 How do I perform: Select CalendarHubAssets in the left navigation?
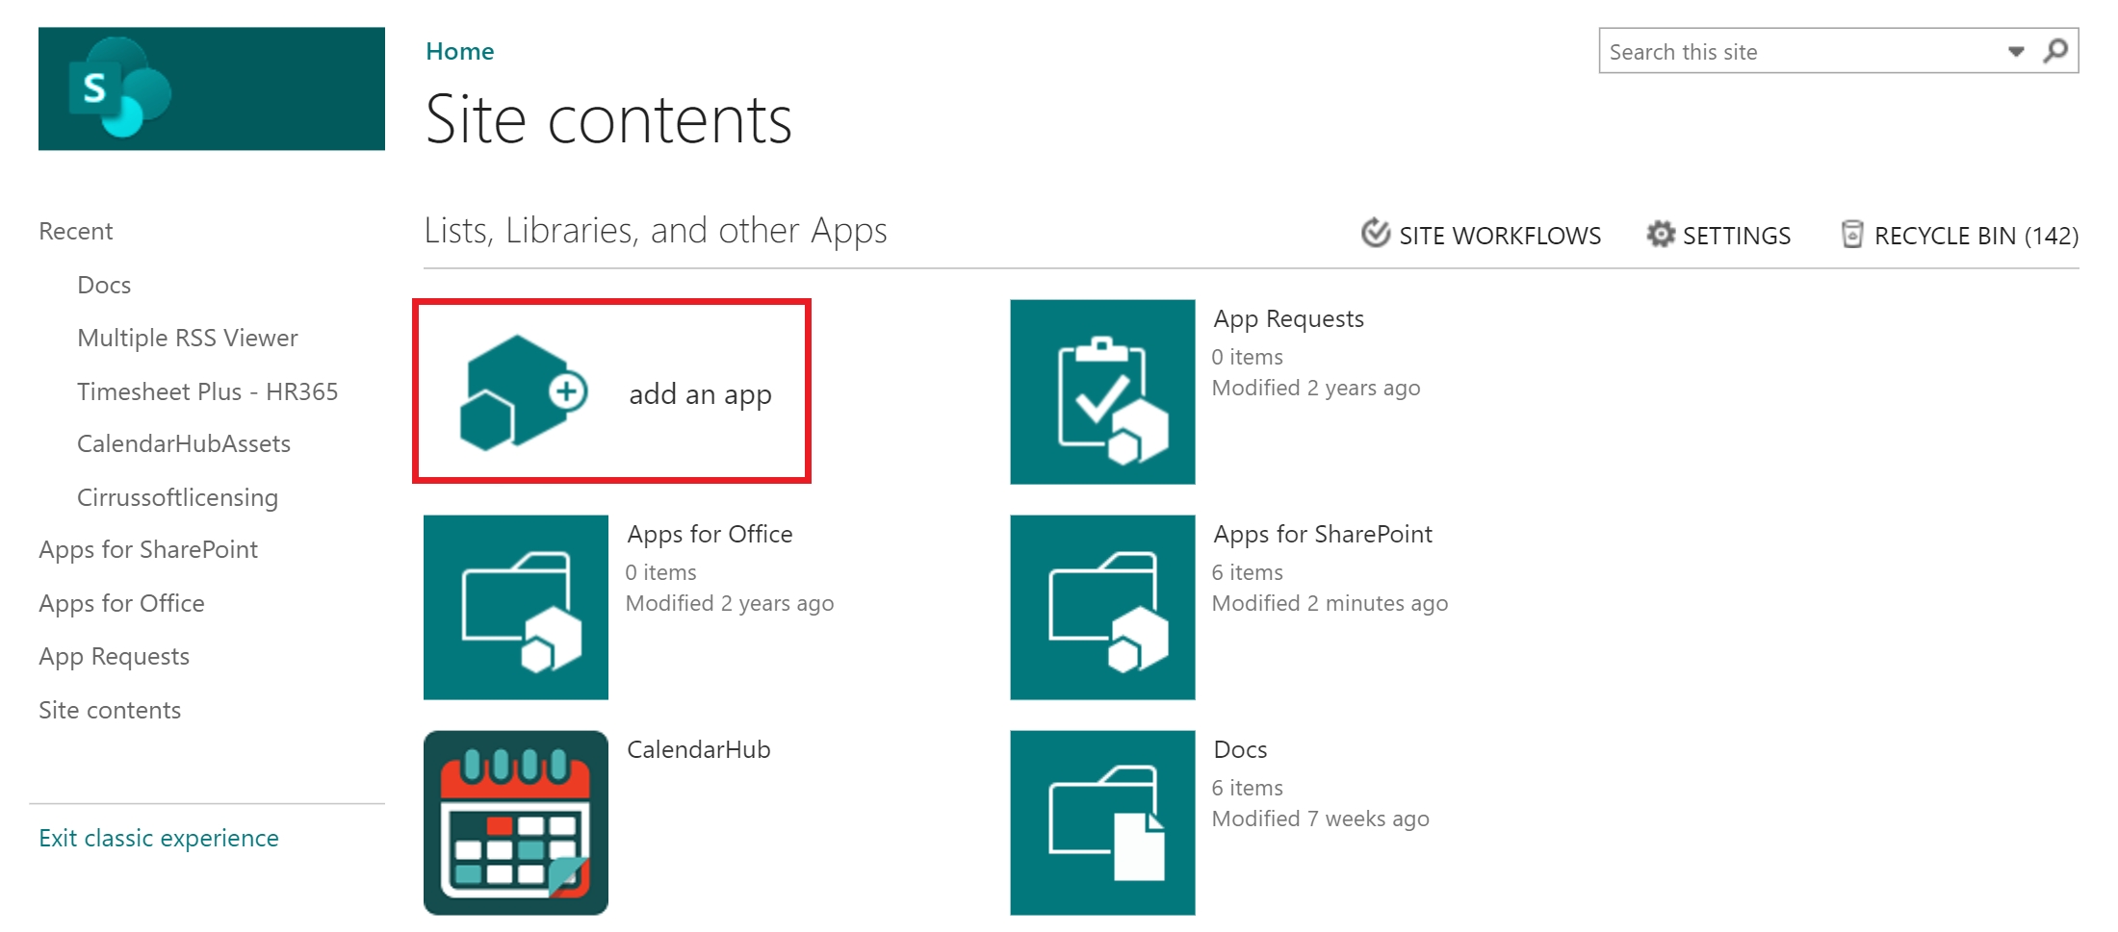click(184, 443)
